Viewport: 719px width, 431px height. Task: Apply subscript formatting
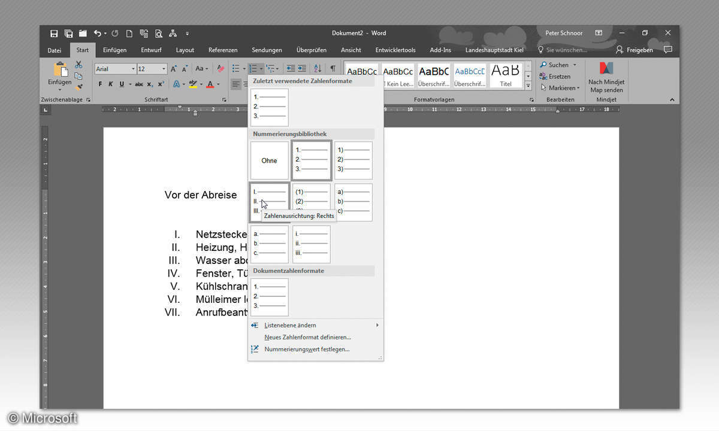(x=150, y=84)
